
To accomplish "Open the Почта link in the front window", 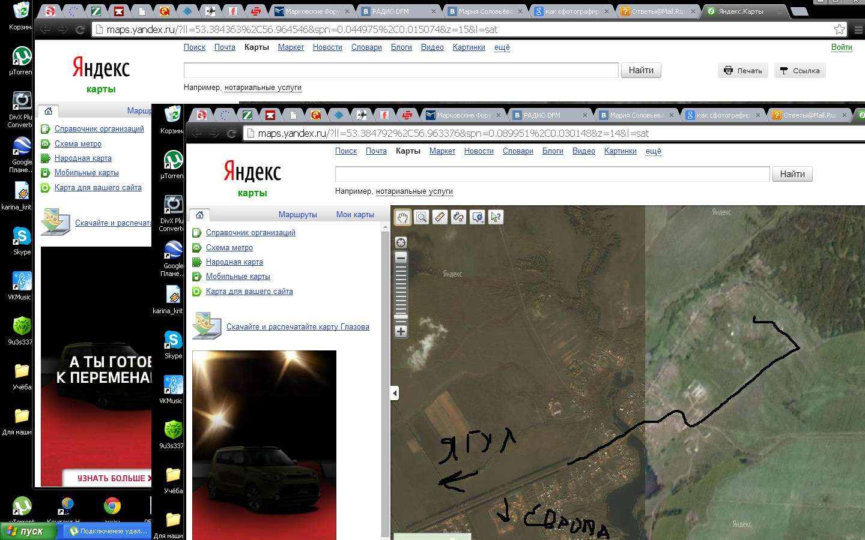I will click(x=376, y=151).
